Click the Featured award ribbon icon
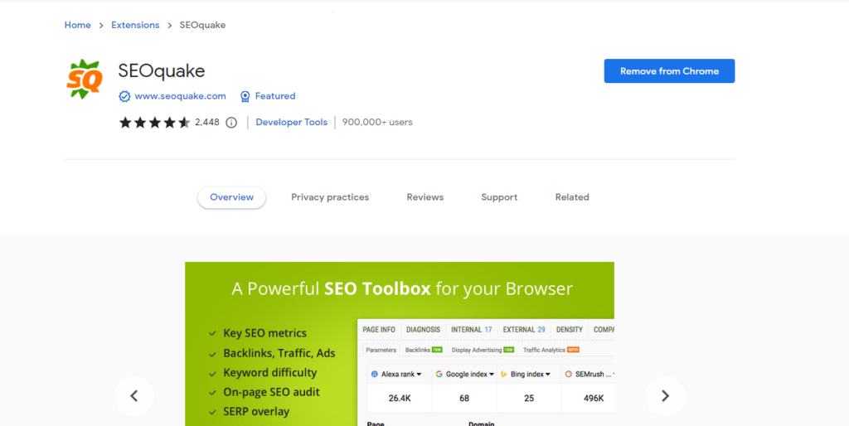Screen dimensions: 849x426 point(245,96)
